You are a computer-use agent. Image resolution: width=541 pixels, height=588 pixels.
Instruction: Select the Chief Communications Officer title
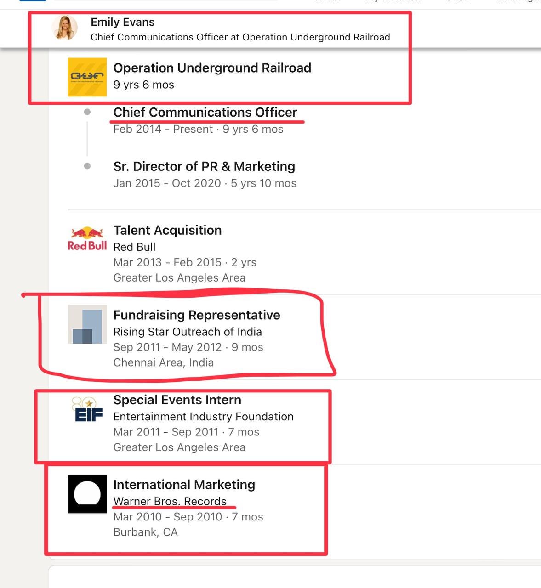(205, 113)
